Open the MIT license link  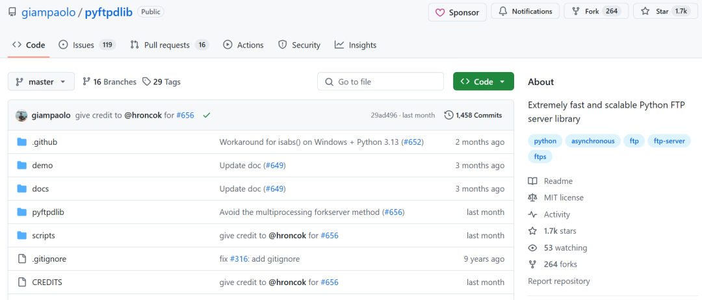[564, 197]
